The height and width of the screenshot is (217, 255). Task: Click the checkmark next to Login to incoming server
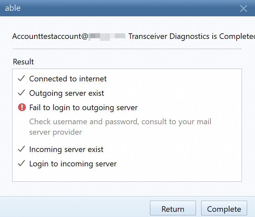[21, 163]
